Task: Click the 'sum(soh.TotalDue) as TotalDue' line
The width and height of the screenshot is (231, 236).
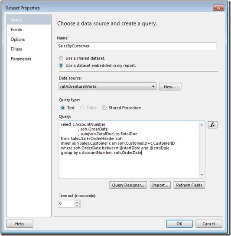Action: point(107,134)
